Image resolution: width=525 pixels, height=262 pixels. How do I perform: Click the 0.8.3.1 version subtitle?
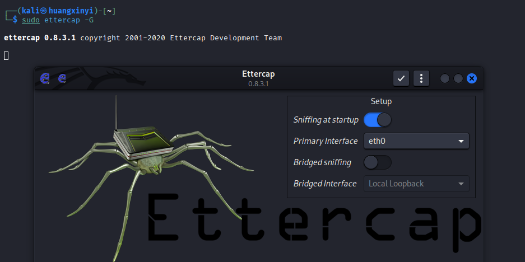pos(258,83)
